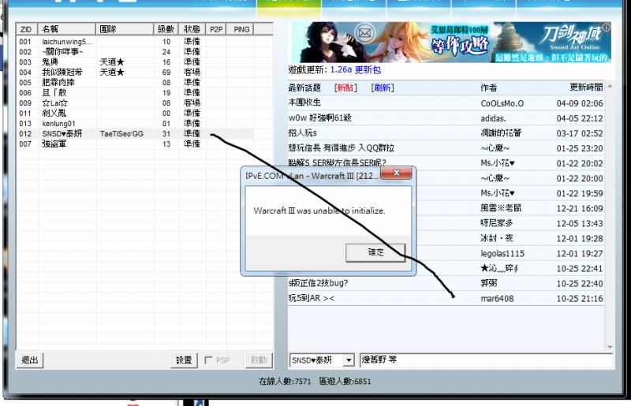
Task: Sort player list by 團隊 column header
Action: coord(125,29)
